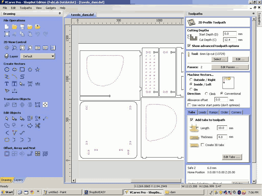262x196 pixels.
Task: Choose the Climb direction option
Action: [206, 94]
